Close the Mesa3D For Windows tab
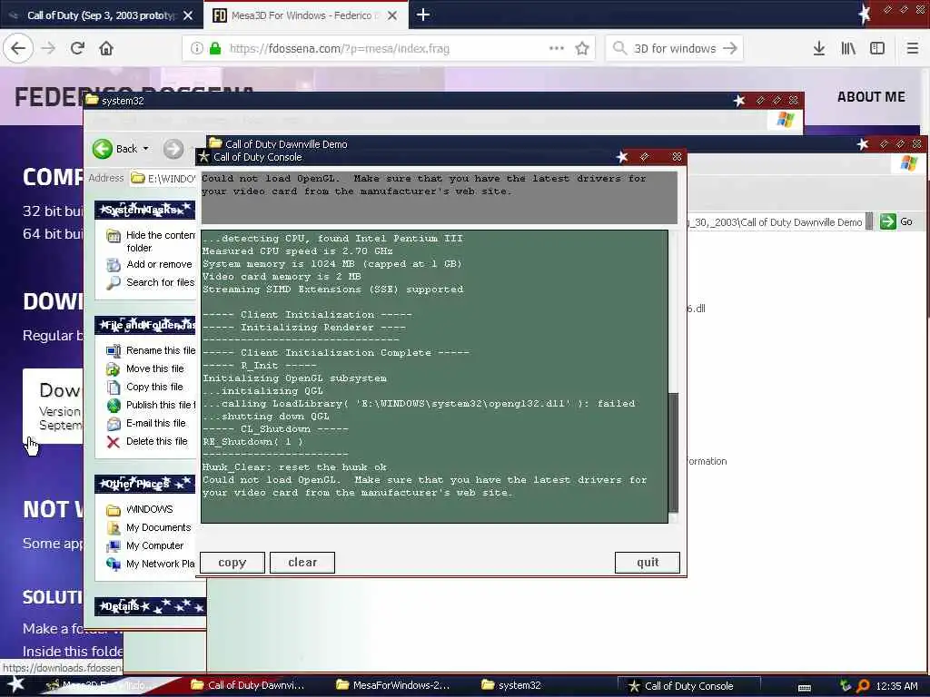Viewport: 930px width, 697px height. pyautogui.click(x=392, y=15)
